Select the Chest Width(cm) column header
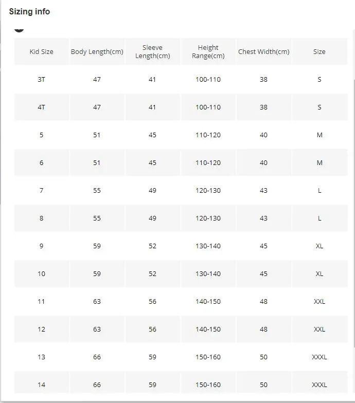Viewport: 355px width, 403px height. [x=263, y=51]
